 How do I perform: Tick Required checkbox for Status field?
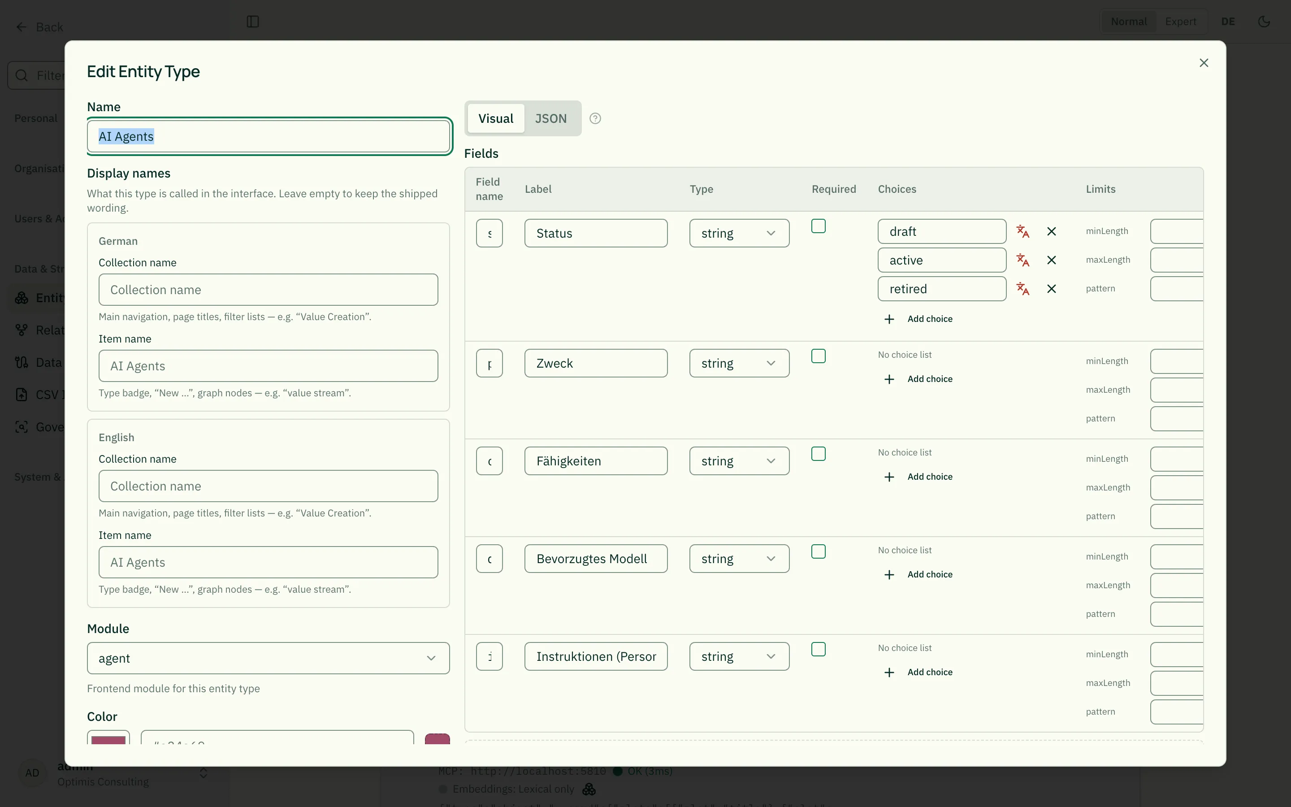[x=819, y=226]
